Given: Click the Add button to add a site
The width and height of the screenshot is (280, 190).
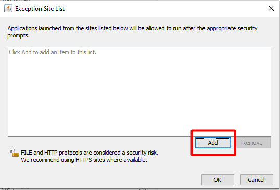Looking at the screenshot, I should coord(213,143).
